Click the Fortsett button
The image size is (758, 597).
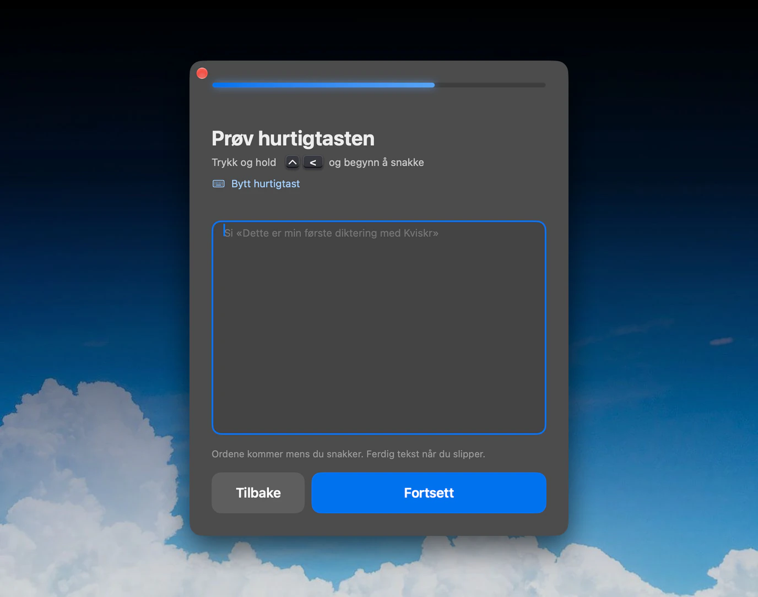(x=429, y=493)
